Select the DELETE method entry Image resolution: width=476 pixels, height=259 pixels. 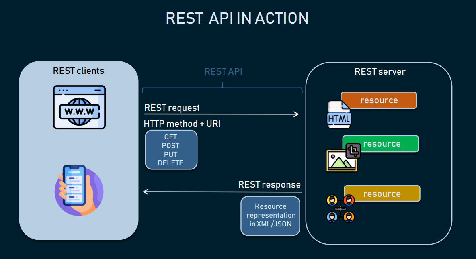pyautogui.click(x=171, y=163)
